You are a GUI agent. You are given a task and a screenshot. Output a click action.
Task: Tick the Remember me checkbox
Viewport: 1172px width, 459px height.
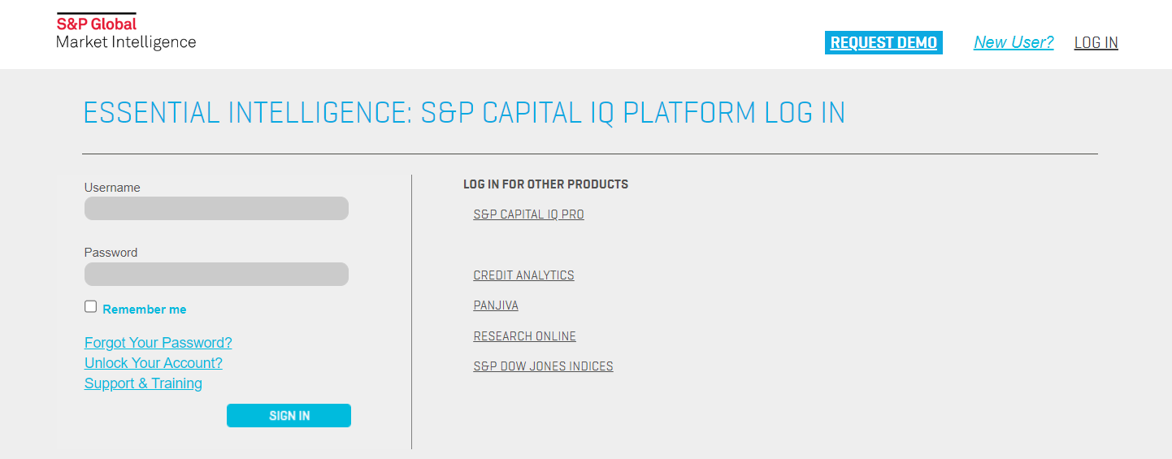point(91,307)
